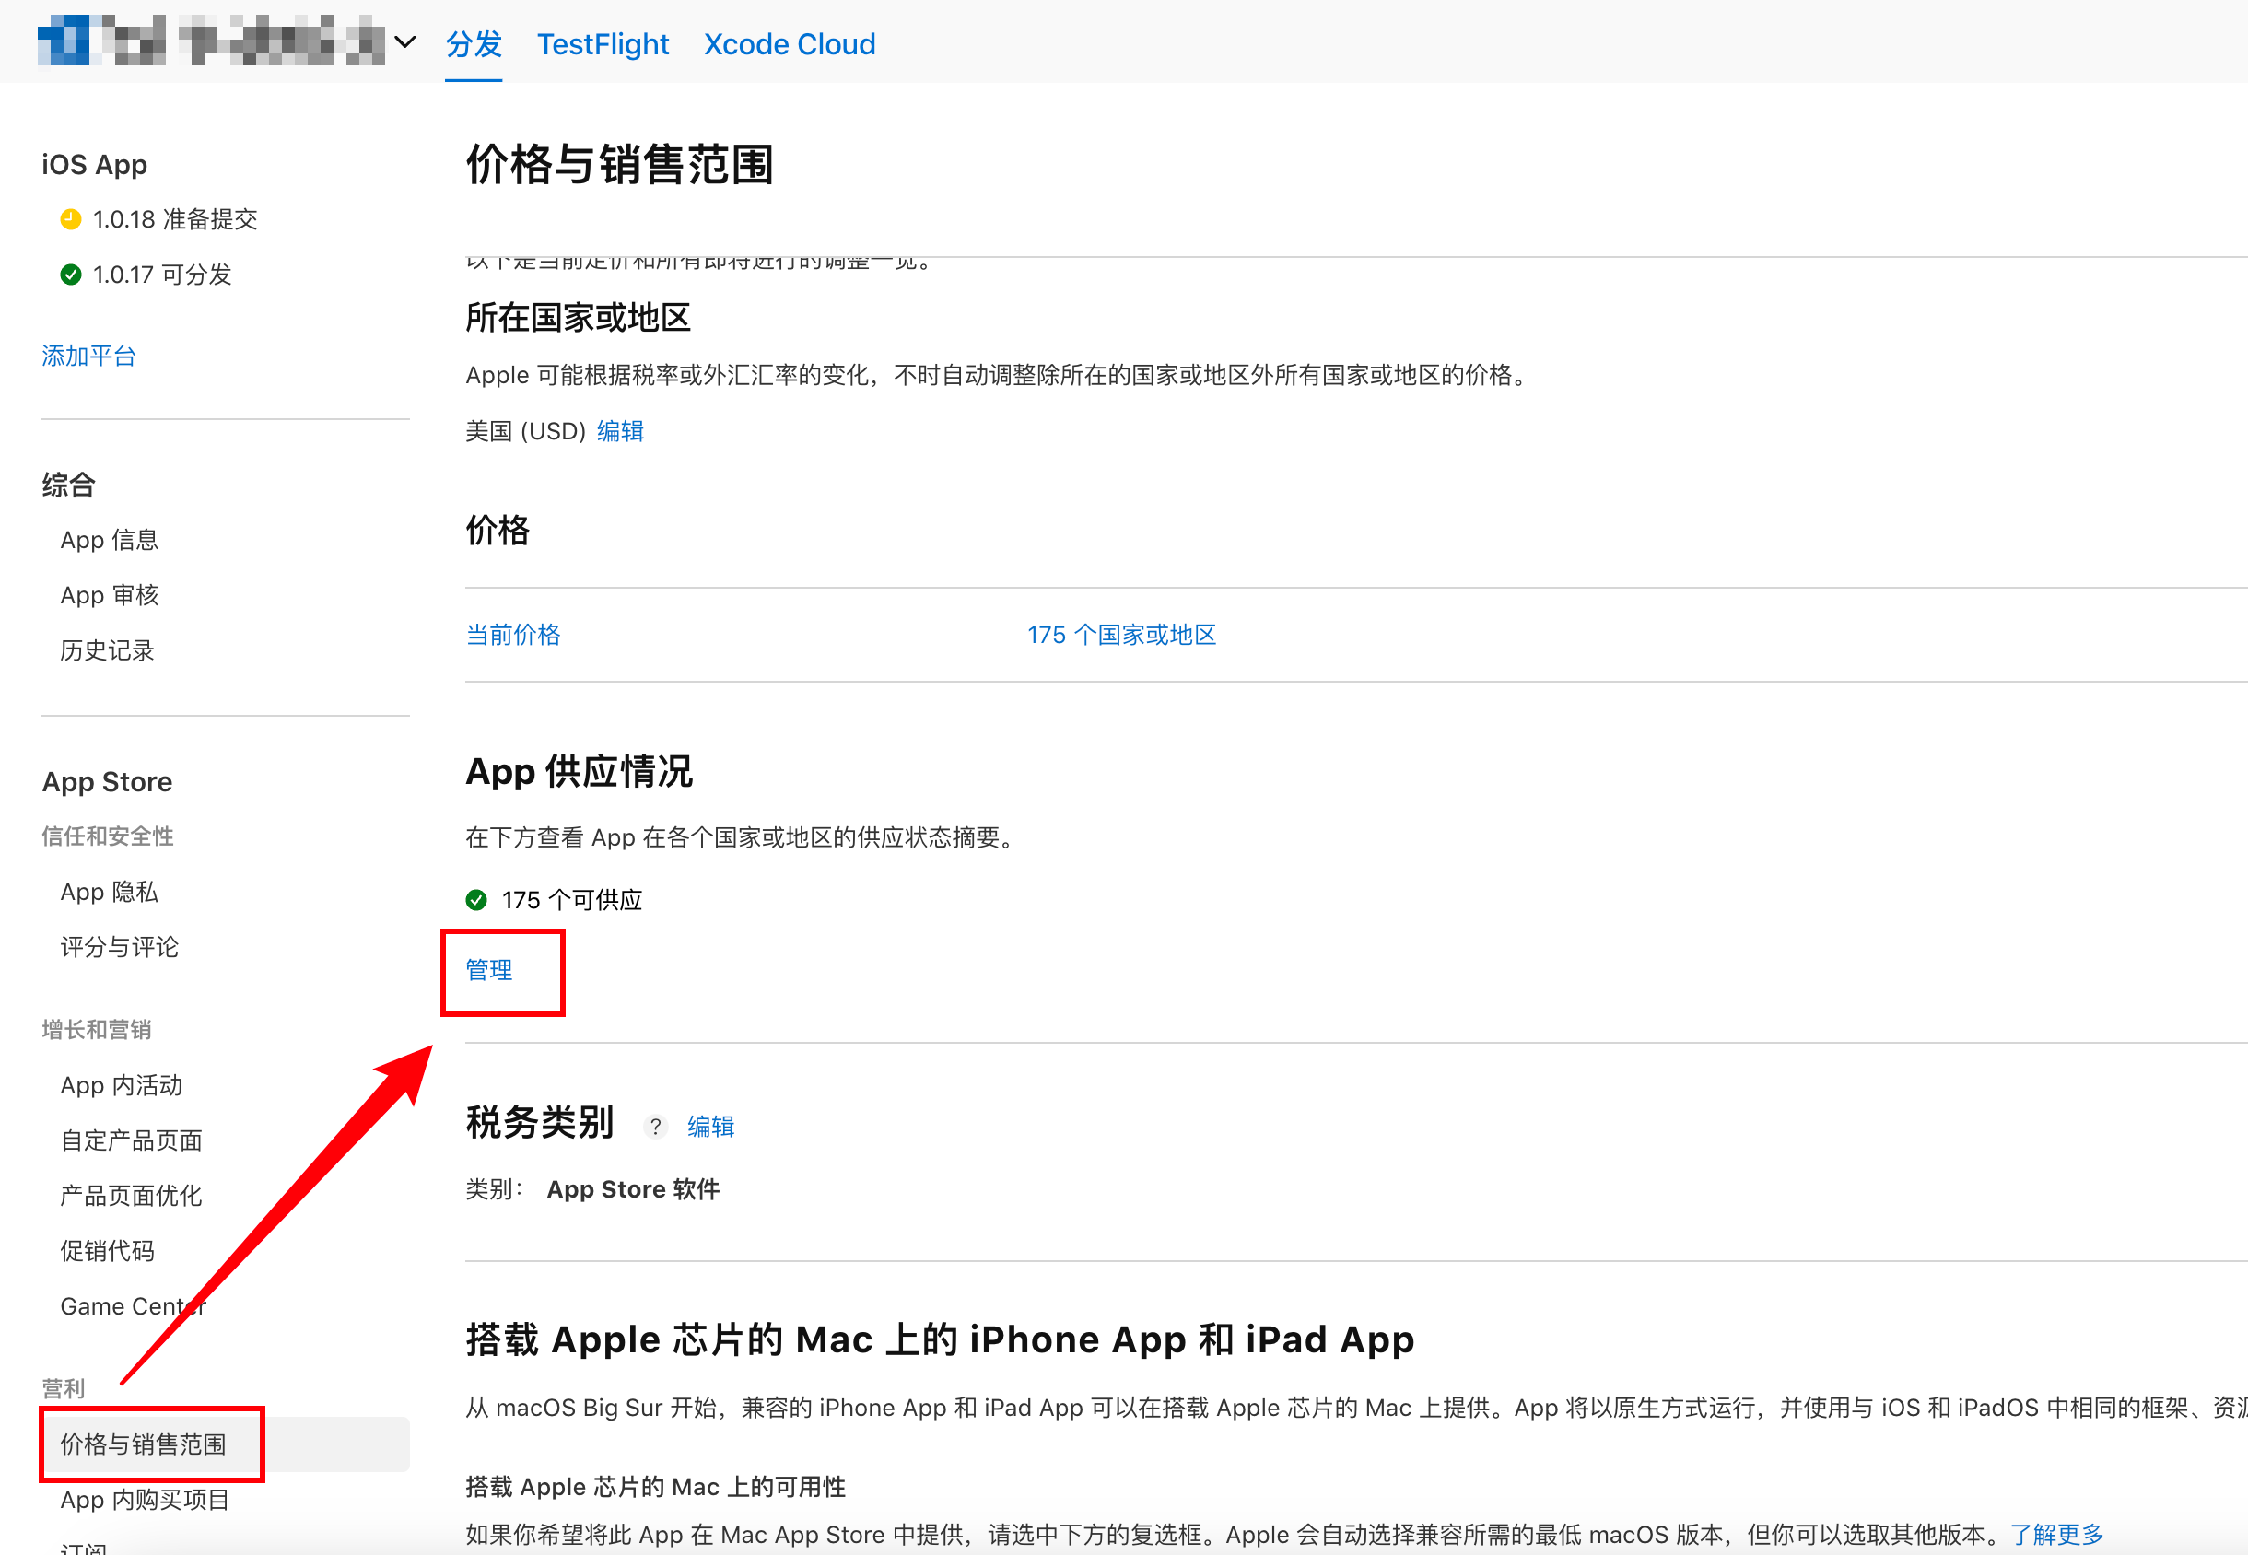
Task: Click the 175 个国家或地区 link
Action: click(1121, 636)
